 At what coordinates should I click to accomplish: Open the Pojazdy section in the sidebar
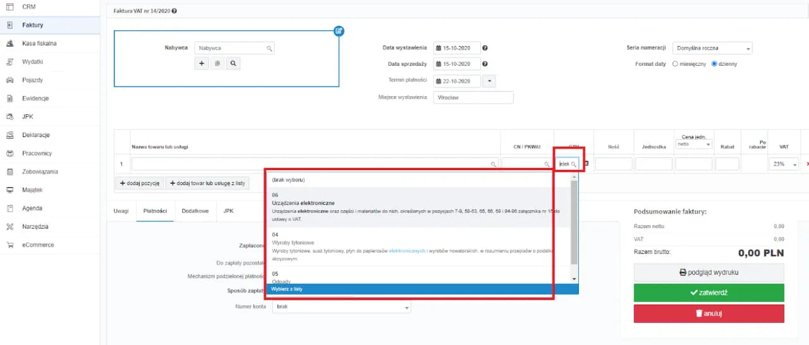coord(31,80)
